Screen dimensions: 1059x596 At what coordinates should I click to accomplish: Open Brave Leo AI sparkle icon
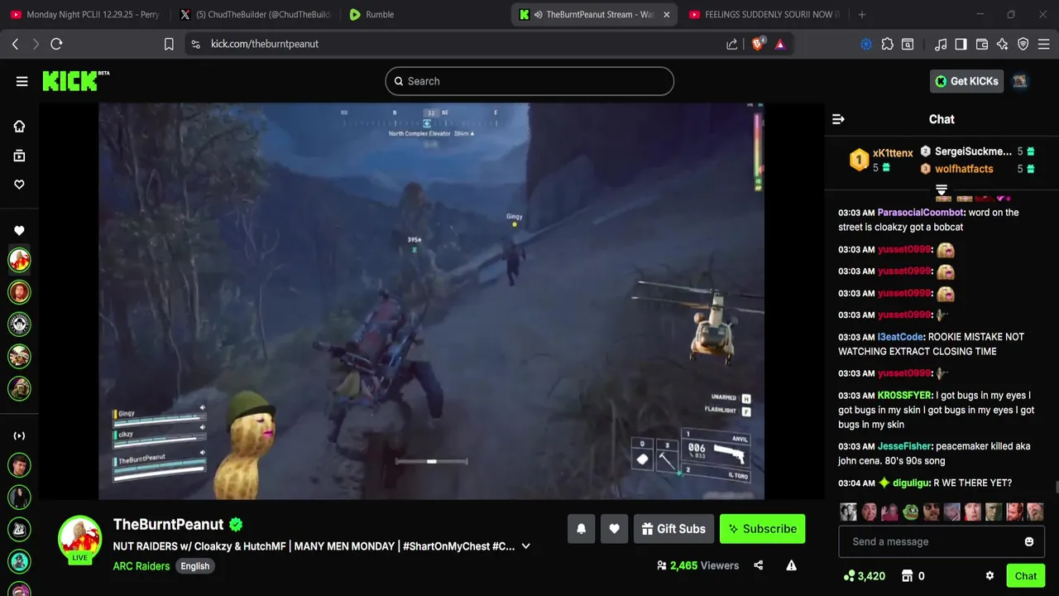click(1003, 44)
